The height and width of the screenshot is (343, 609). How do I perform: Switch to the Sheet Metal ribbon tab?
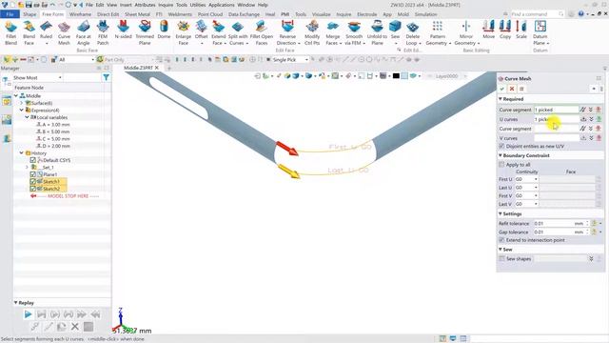pos(137,14)
